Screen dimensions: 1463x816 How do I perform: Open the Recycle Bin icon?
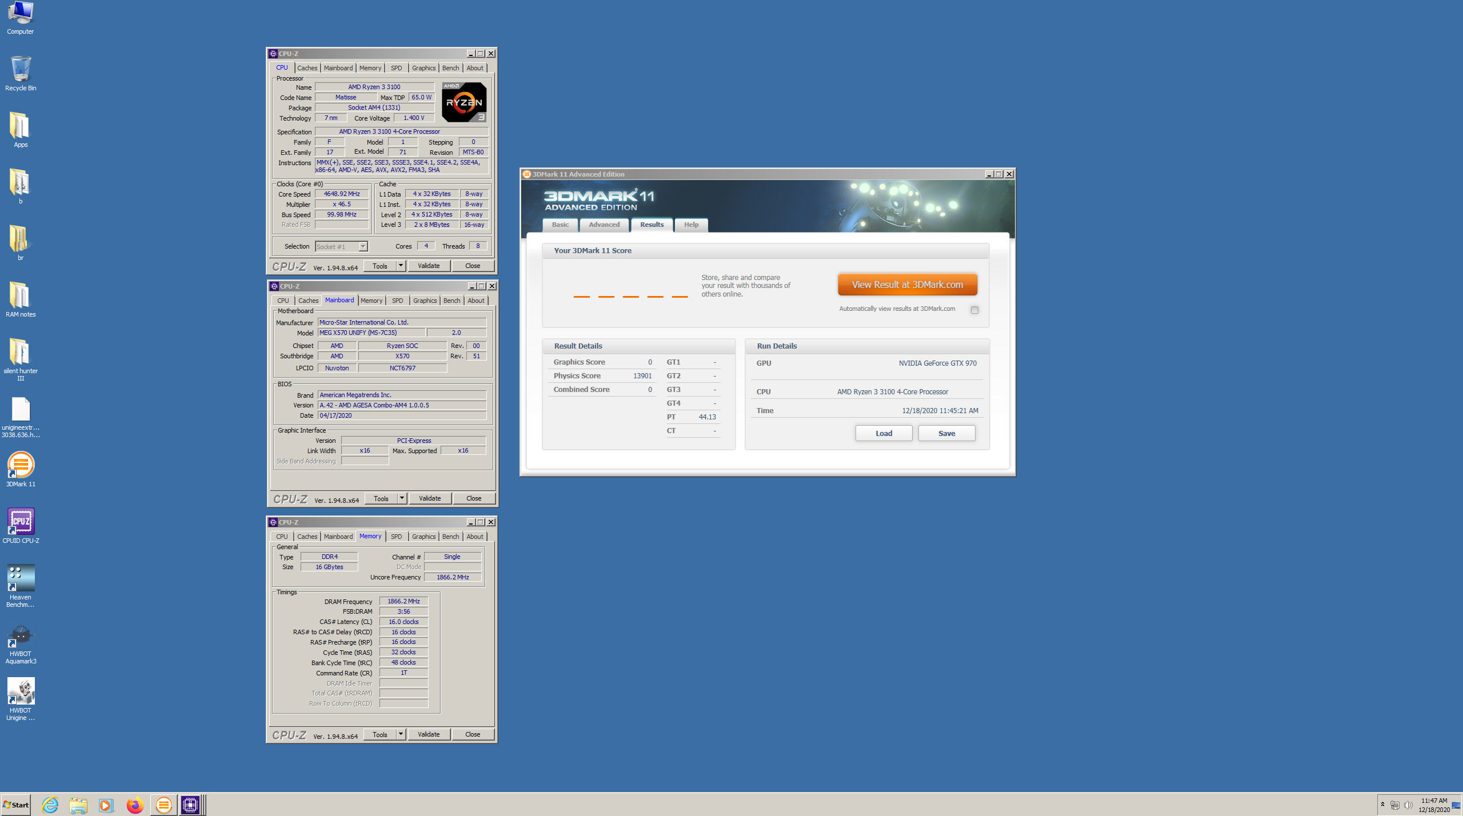[21, 73]
